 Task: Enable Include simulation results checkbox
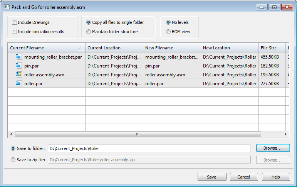(x=15, y=32)
